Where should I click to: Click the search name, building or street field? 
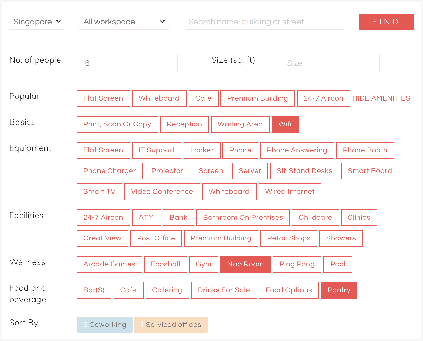coord(264,22)
